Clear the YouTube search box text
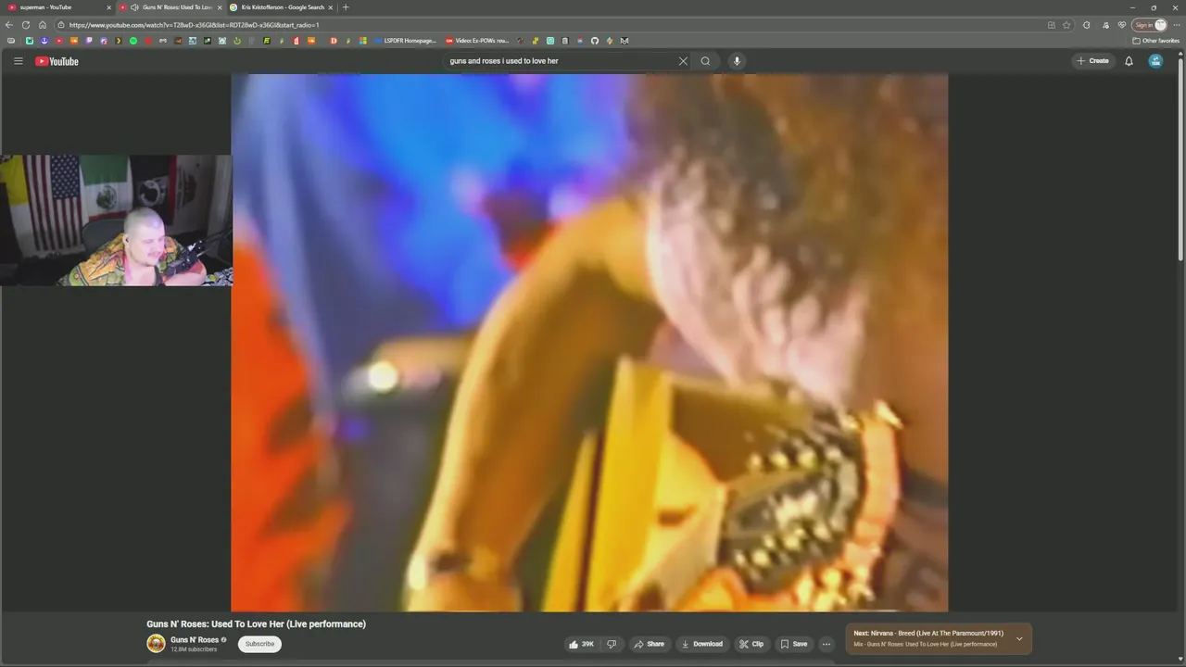Image resolution: width=1186 pixels, height=667 pixels. pyautogui.click(x=683, y=61)
